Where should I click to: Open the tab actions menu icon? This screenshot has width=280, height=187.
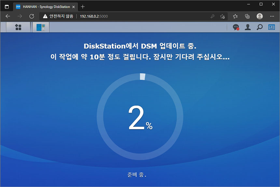(x=7, y=7)
